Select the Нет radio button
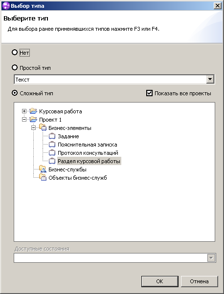 (x=15, y=52)
